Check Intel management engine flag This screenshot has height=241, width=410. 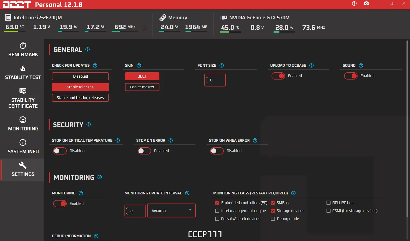point(217,211)
